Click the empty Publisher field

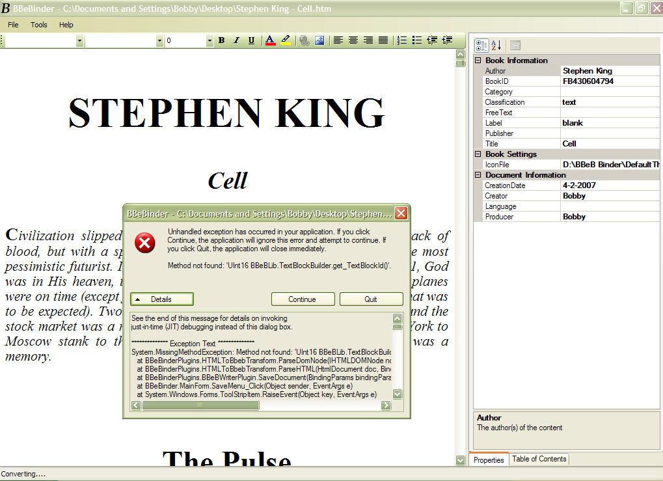pyautogui.click(x=610, y=133)
